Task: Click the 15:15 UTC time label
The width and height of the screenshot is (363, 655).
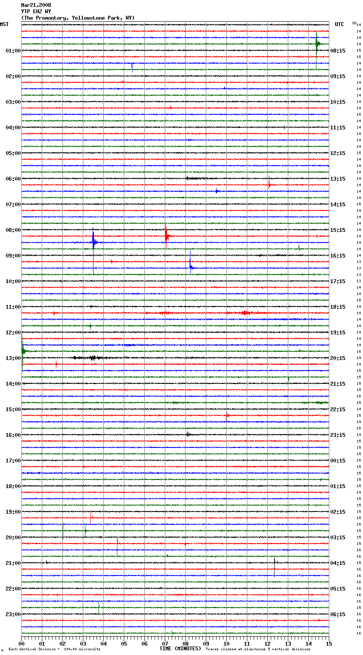Action: pyautogui.click(x=338, y=230)
